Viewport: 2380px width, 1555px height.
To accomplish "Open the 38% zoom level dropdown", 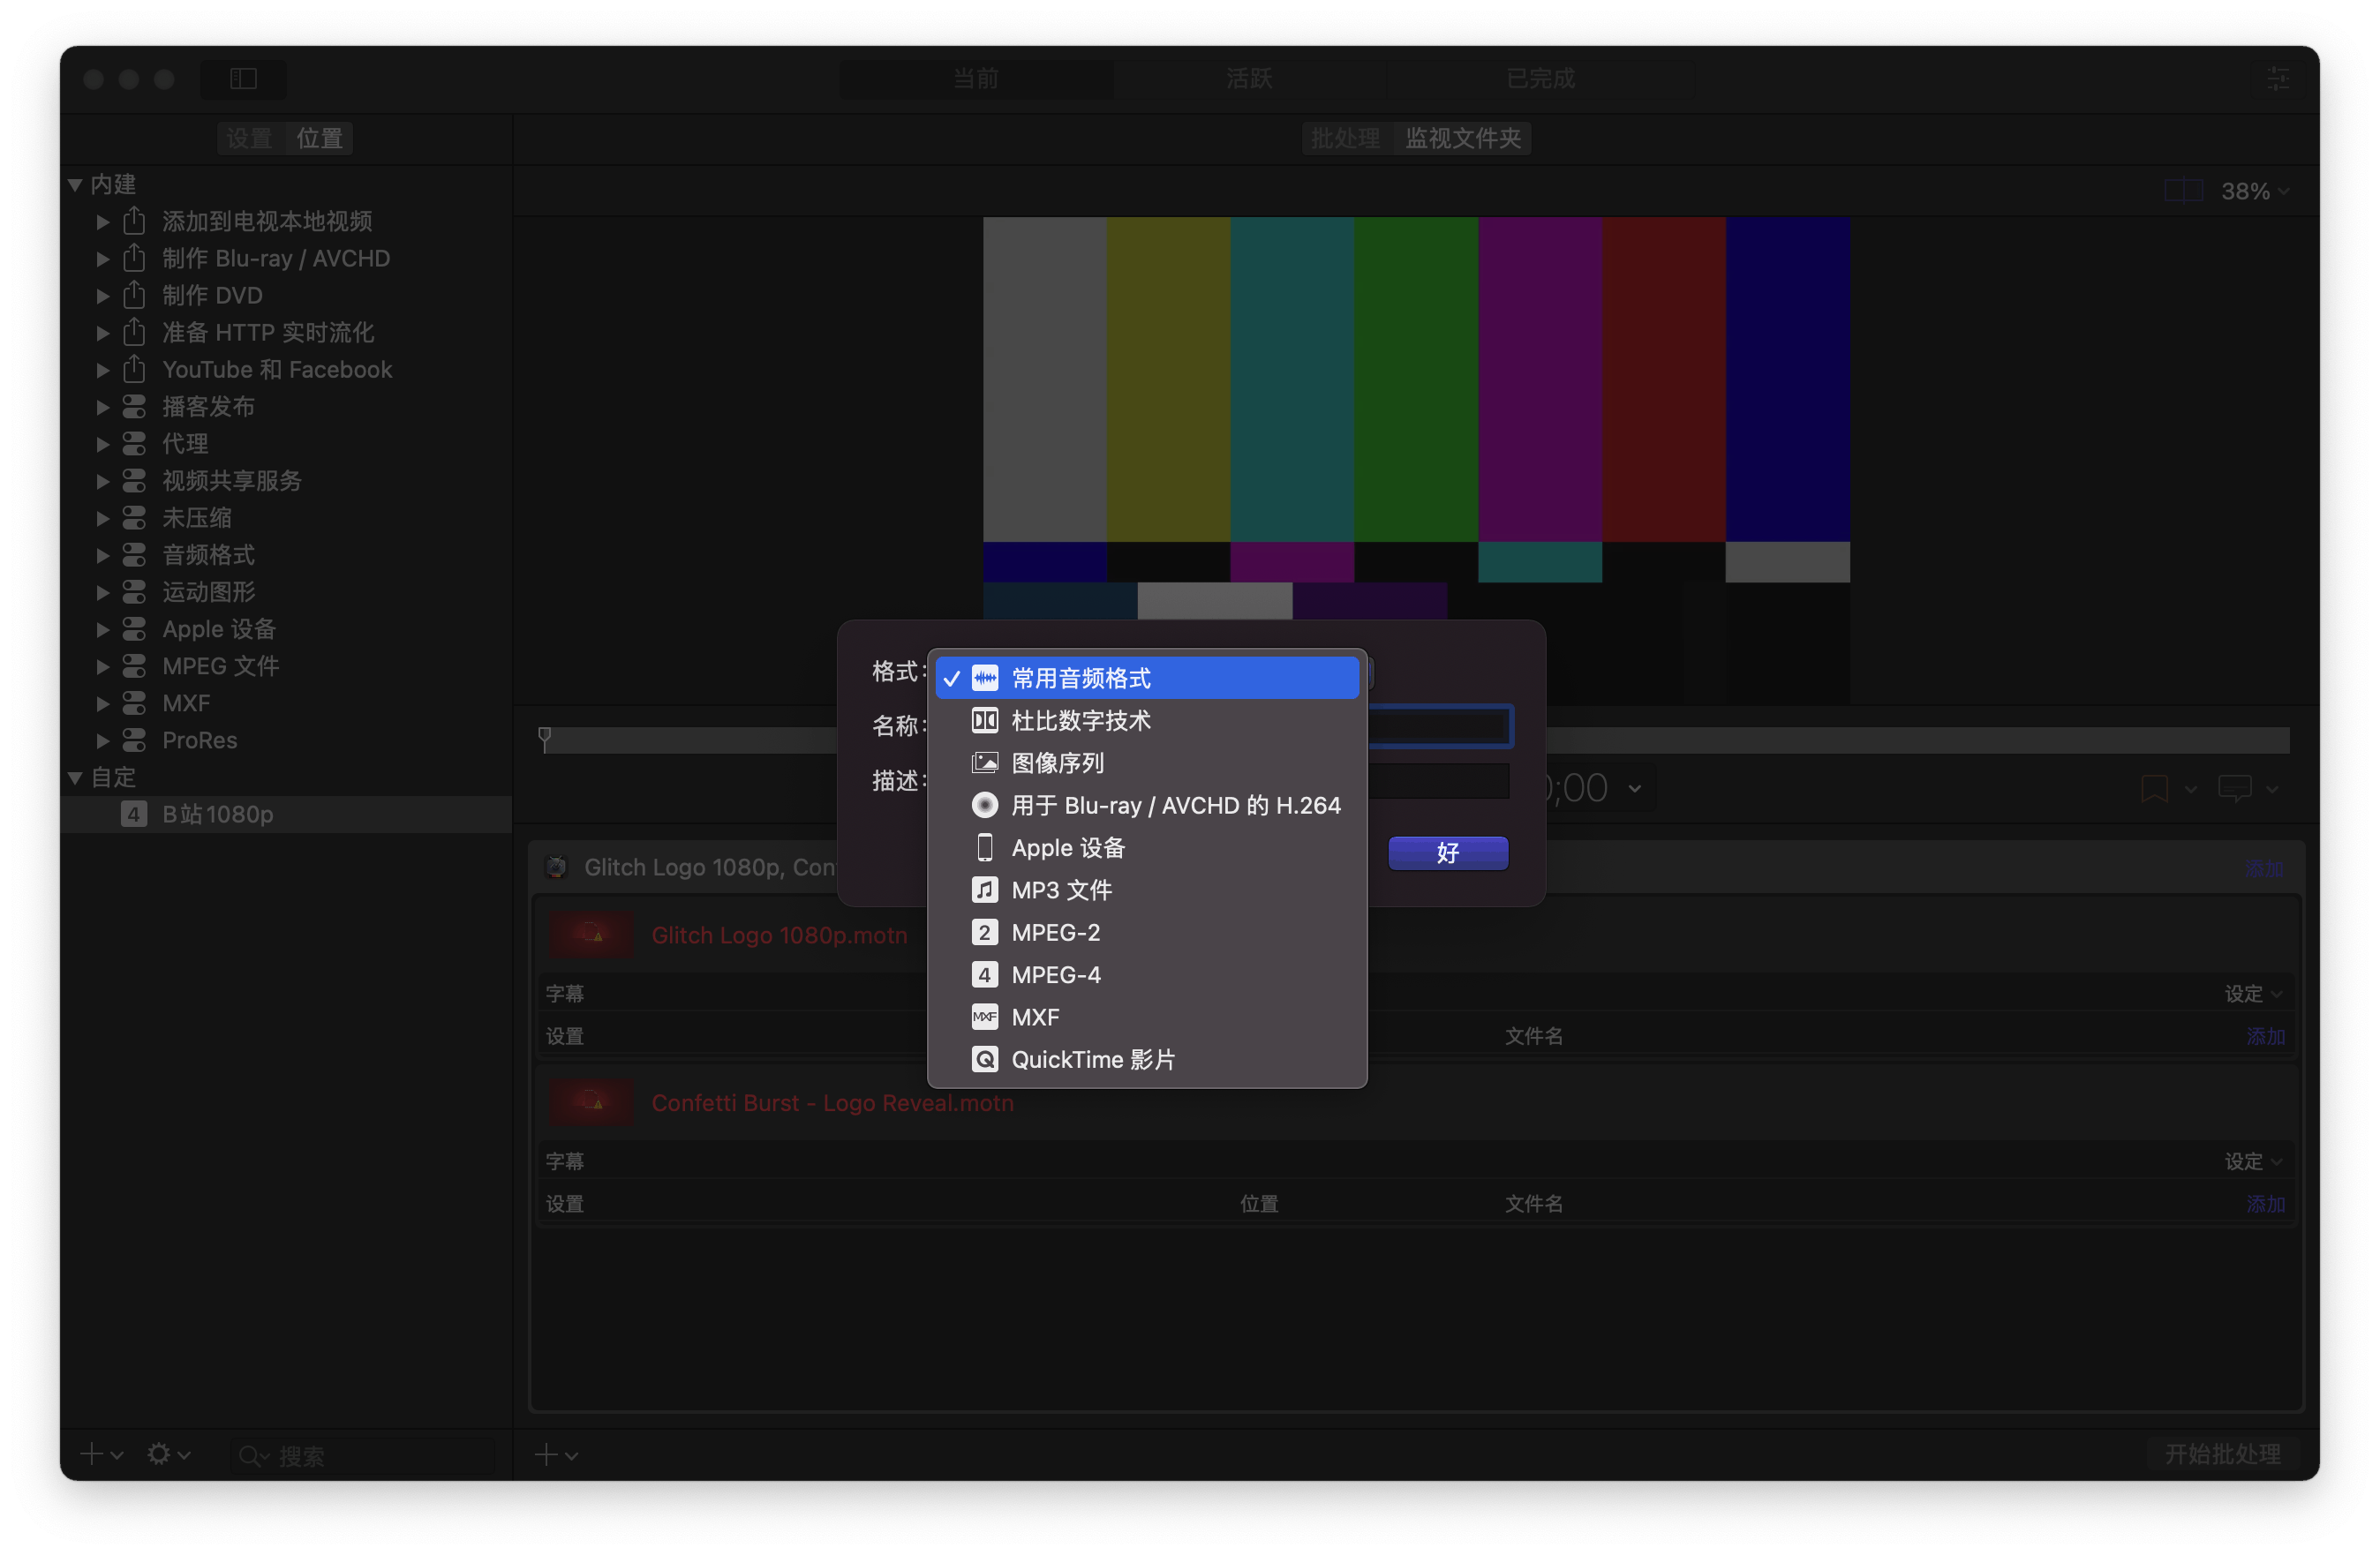I will click(2253, 190).
